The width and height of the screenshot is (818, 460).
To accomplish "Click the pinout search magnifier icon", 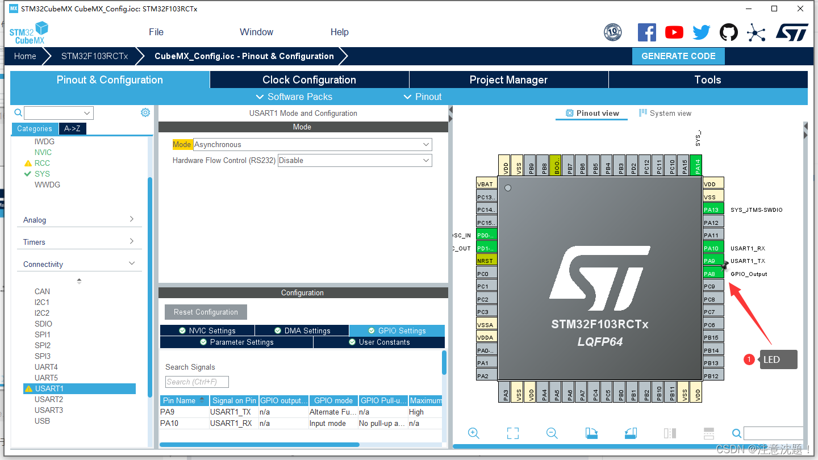I will [736, 433].
